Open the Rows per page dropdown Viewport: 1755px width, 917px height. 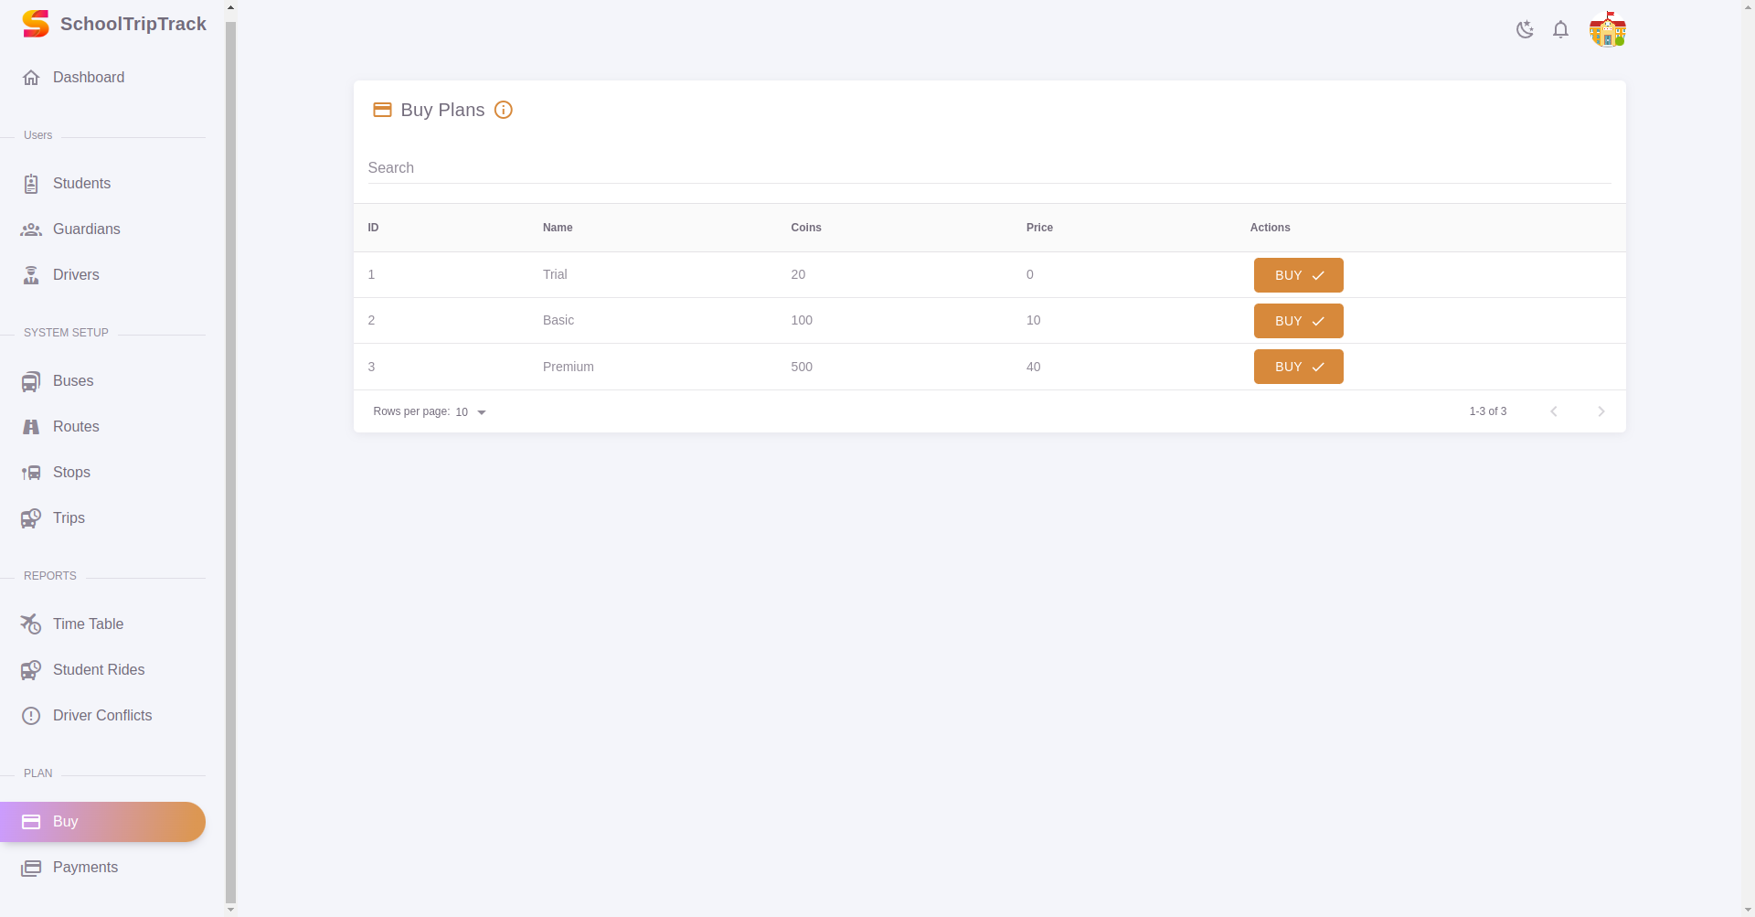pos(470,412)
